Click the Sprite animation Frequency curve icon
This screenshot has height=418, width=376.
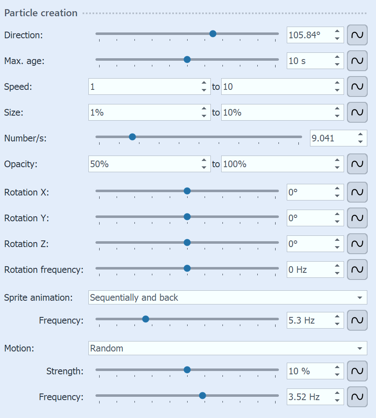[357, 320]
